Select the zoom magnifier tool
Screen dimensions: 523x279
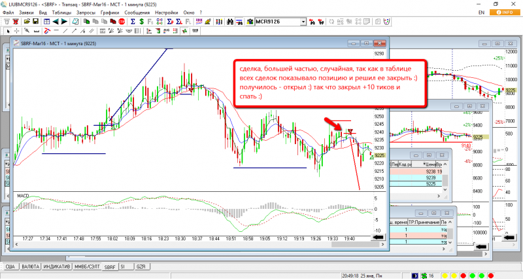click(27, 31)
